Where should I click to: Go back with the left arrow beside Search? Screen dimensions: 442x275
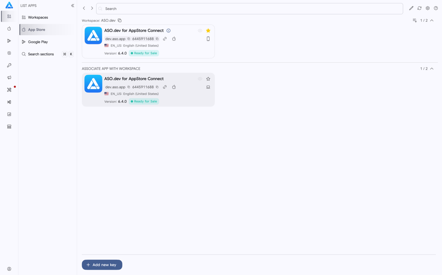pyautogui.click(x=84, y=8)
